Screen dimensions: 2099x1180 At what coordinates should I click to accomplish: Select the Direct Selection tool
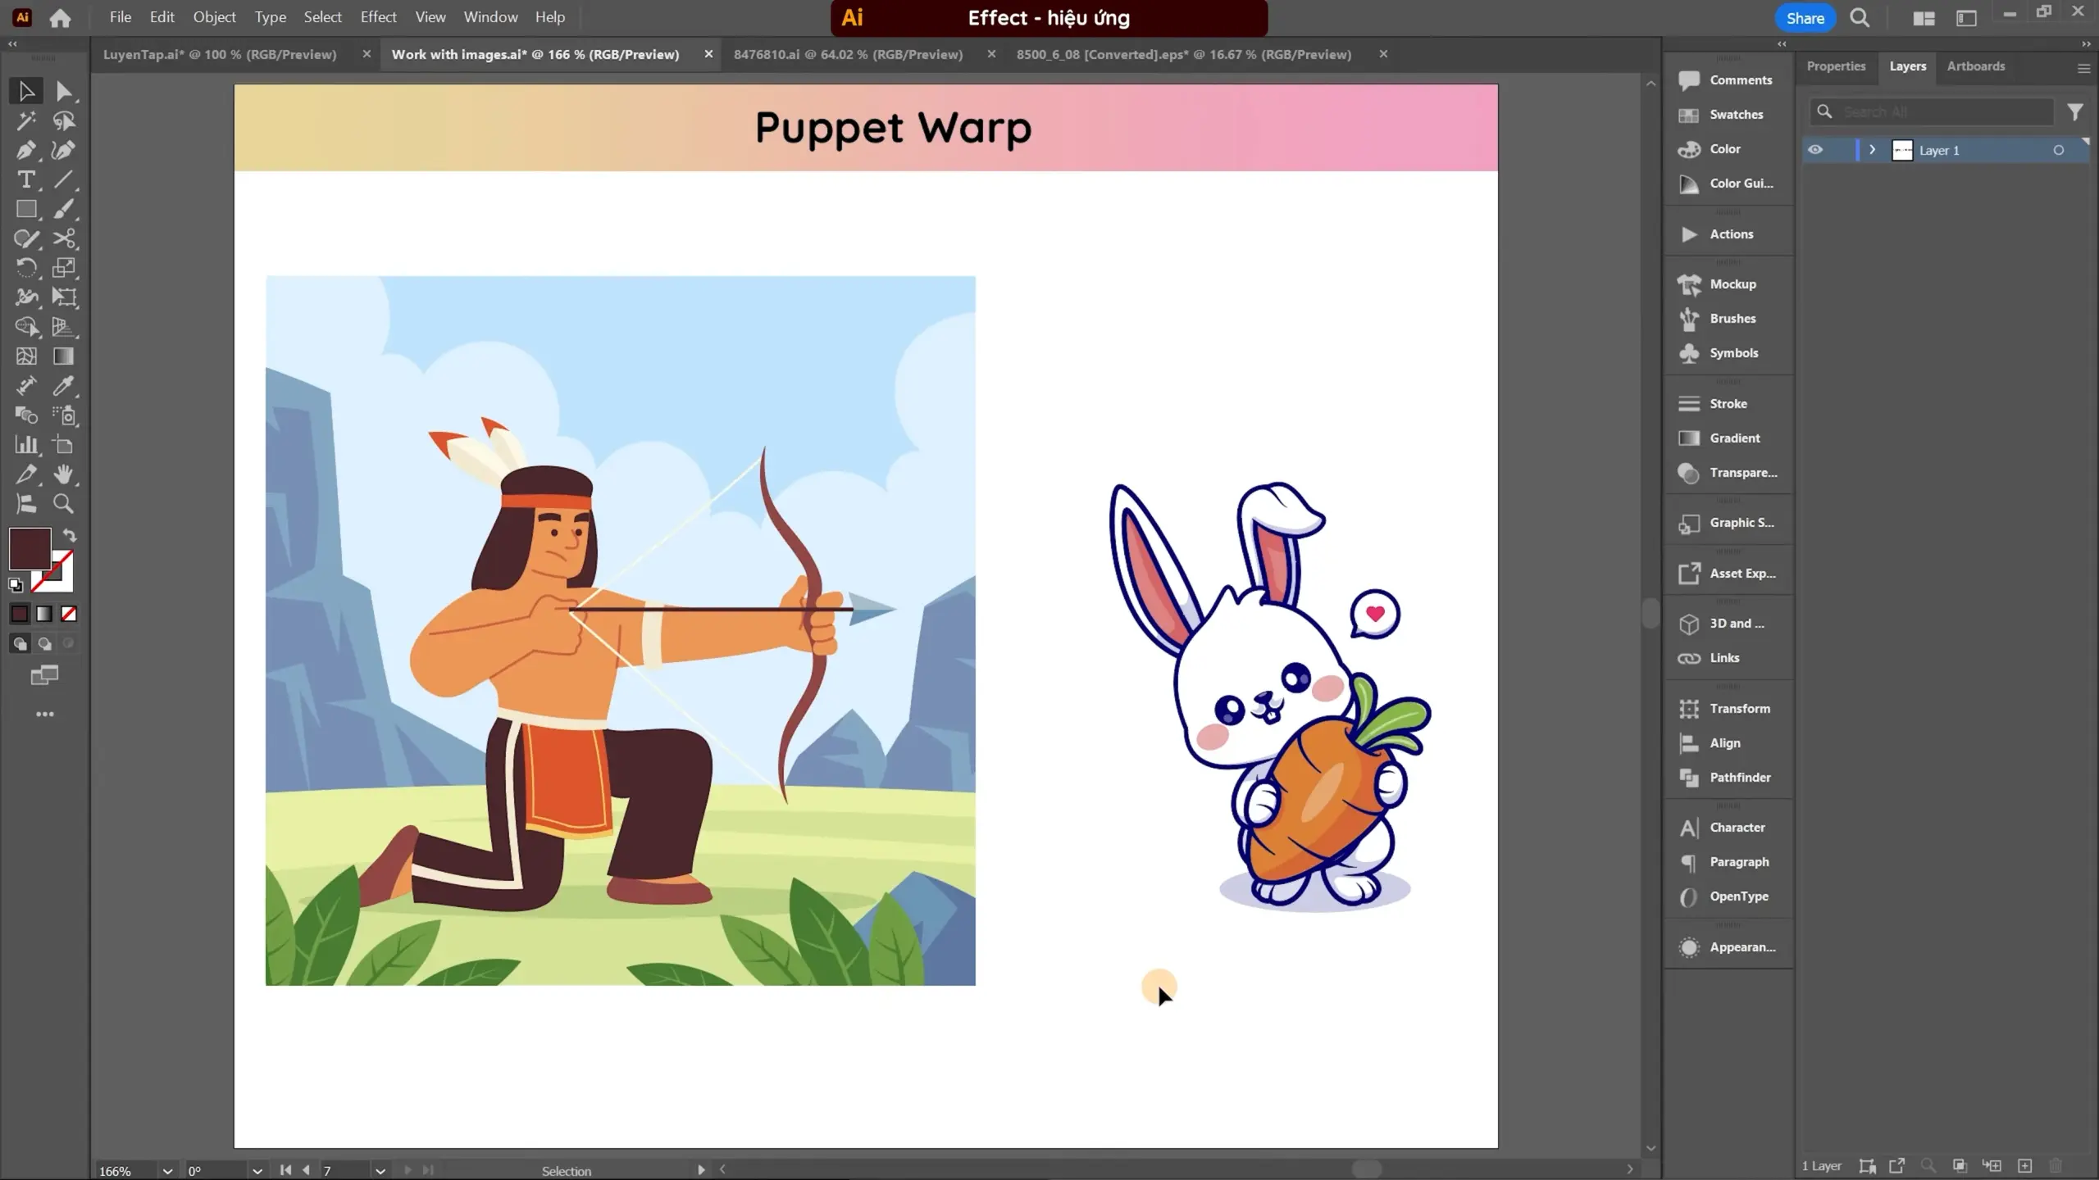click(64, 91)
